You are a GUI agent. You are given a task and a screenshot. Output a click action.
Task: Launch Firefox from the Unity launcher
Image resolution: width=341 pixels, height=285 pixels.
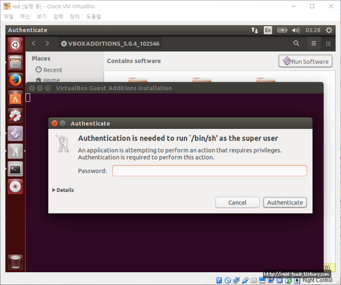[15, 80]
